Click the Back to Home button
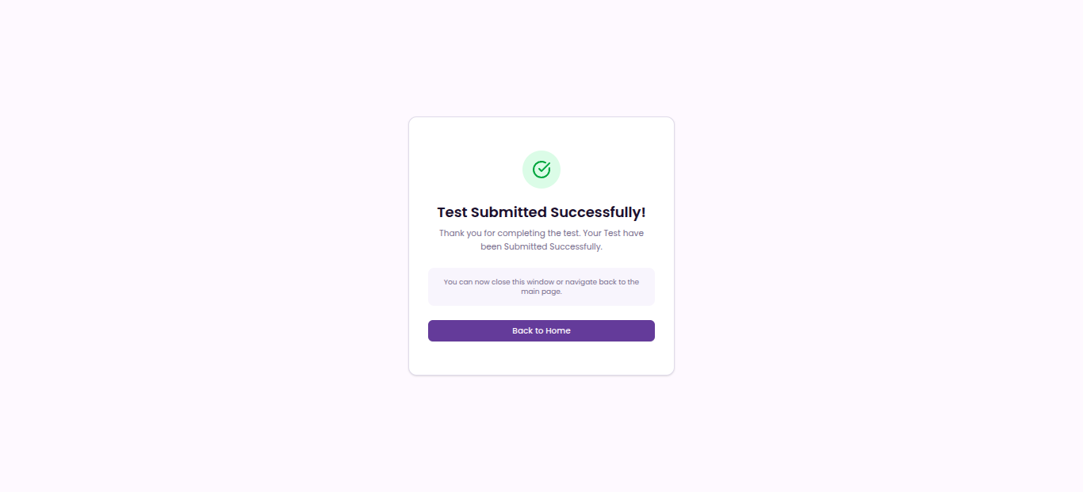Image resolution: width=1083 pixels, height=492 pixels. 541,330
